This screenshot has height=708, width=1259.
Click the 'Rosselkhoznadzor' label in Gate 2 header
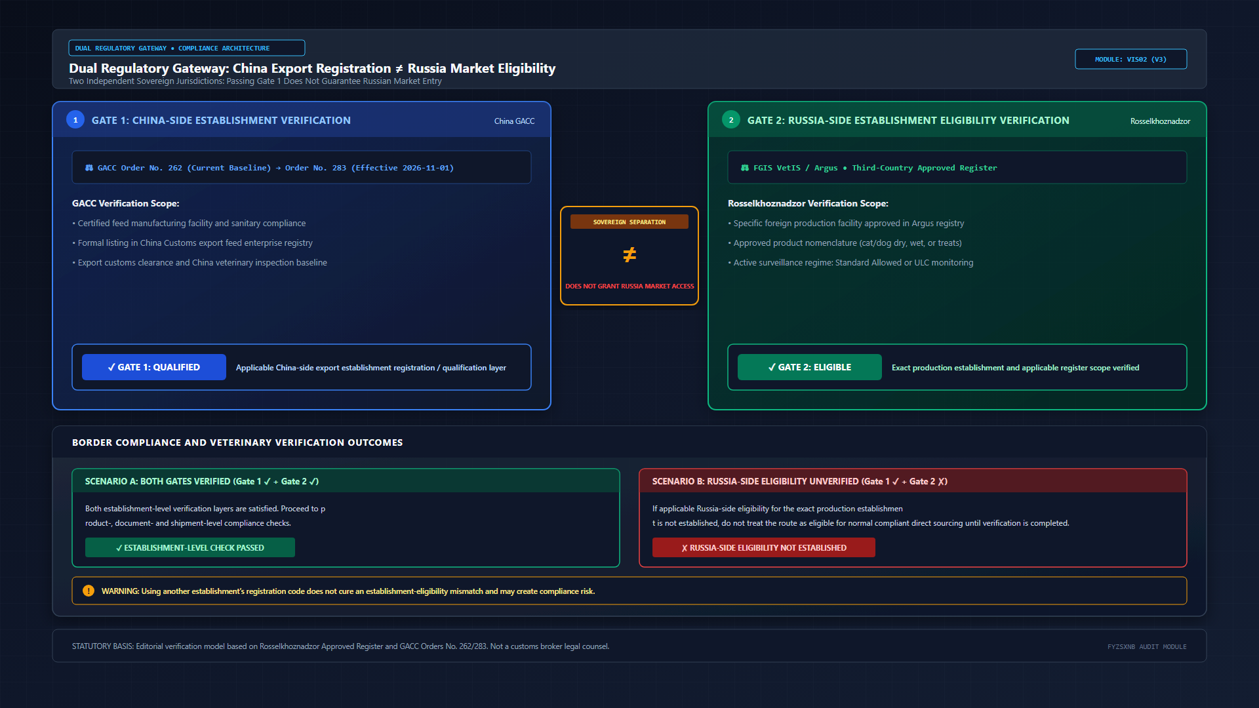(x=1160, y=121)
